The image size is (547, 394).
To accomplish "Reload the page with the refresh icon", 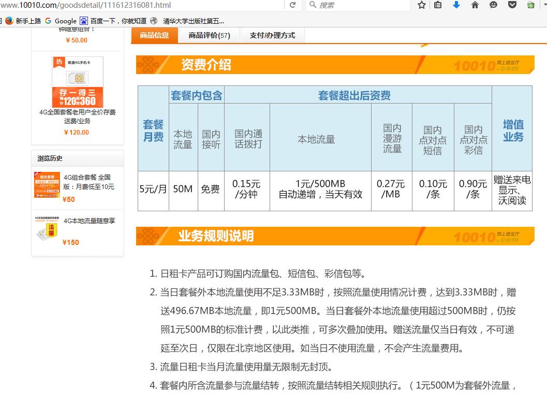I will (x=292, y=6).
